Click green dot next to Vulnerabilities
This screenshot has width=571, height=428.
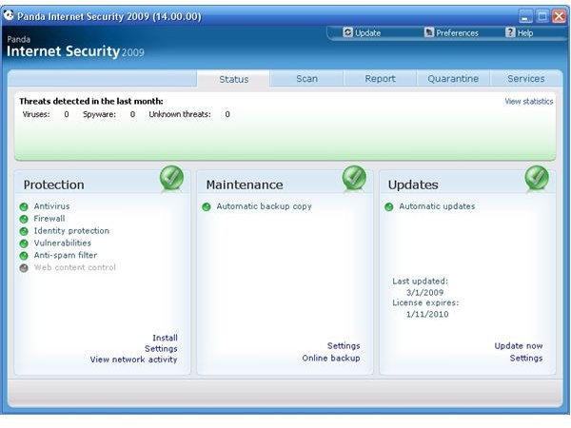tap(24, 243)
